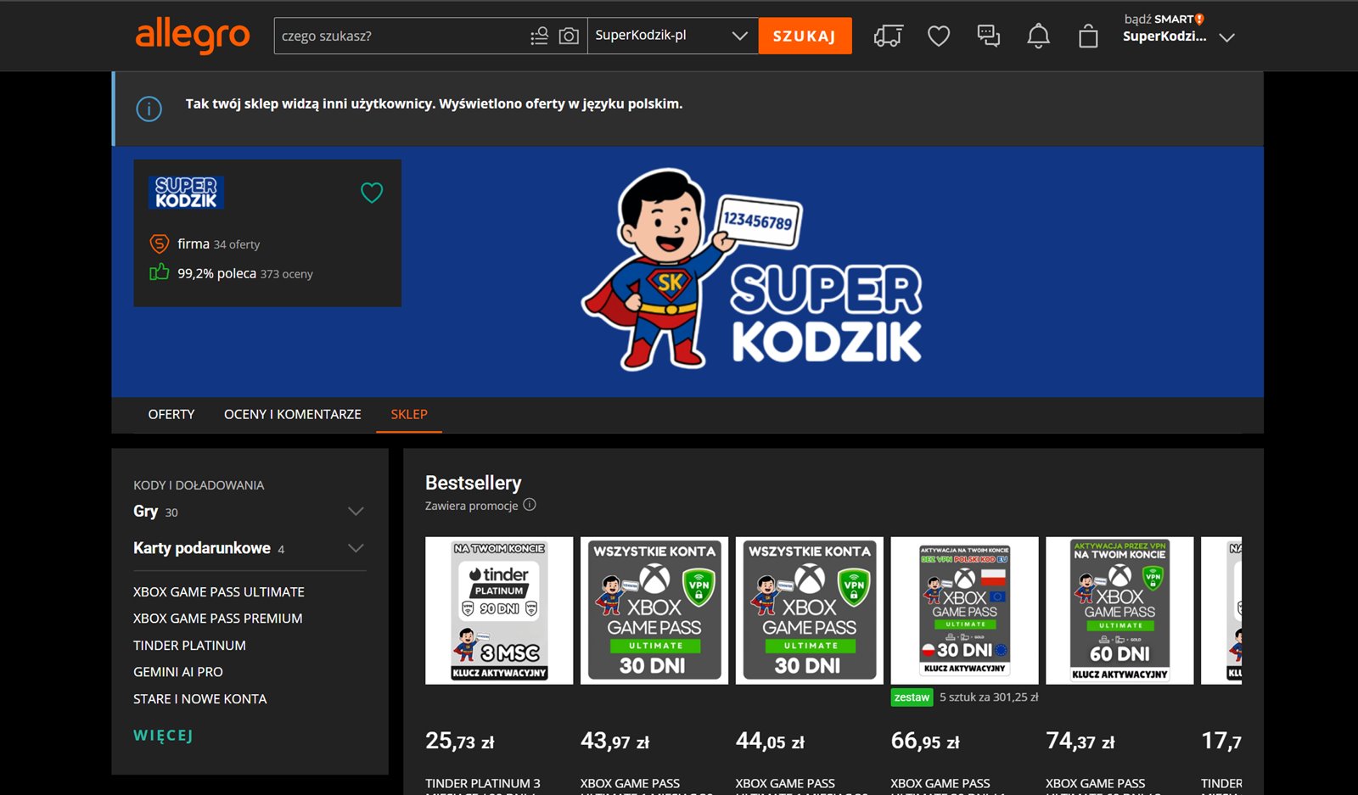
Task: Click the 66,95 zł price
Action: 925,742
